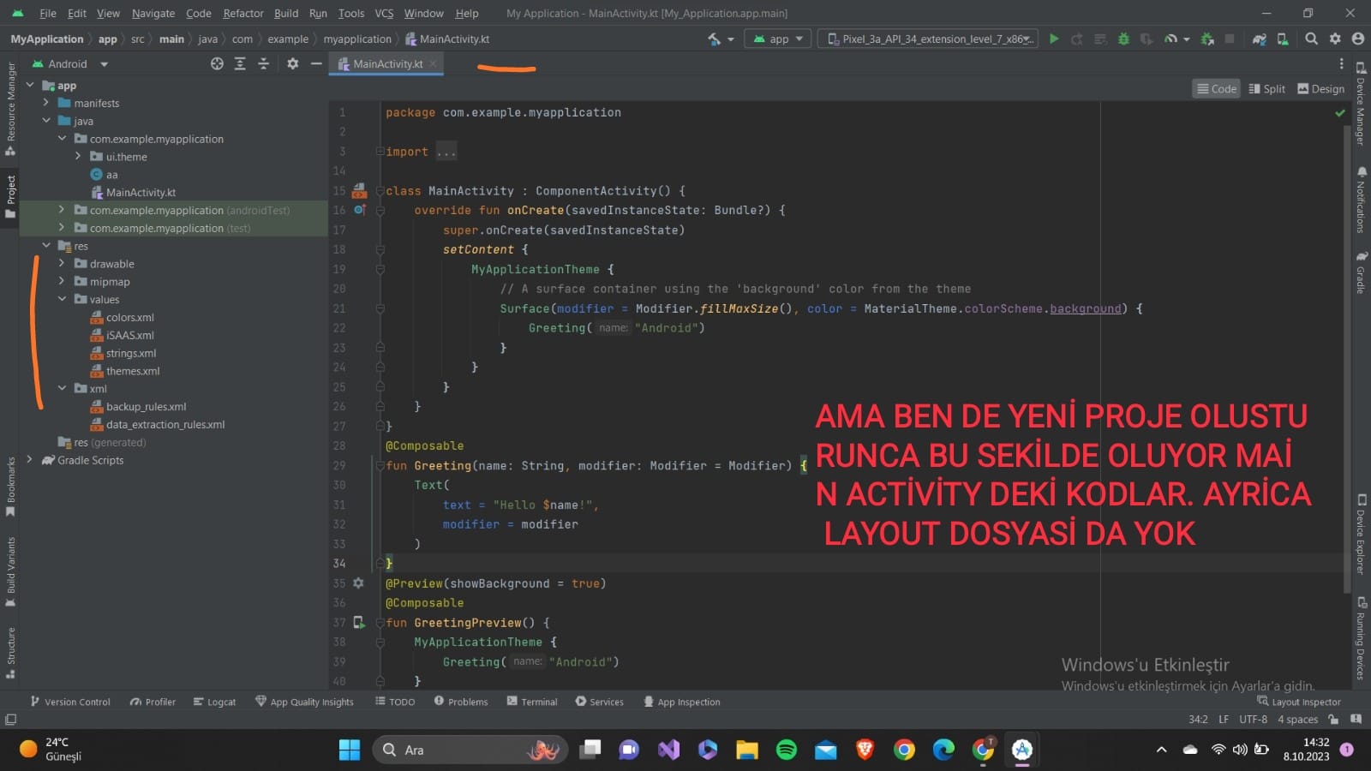The image size is (1371, 771).
Task: Collapse all in the Project panel
Action: [x=264, y=63]
